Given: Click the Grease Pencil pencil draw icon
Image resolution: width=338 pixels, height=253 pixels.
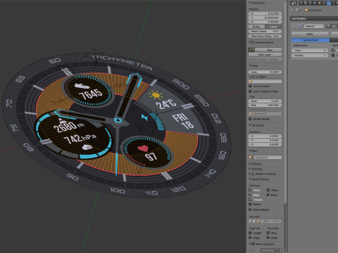Looking at the screenshot, I should click(250, 50).
